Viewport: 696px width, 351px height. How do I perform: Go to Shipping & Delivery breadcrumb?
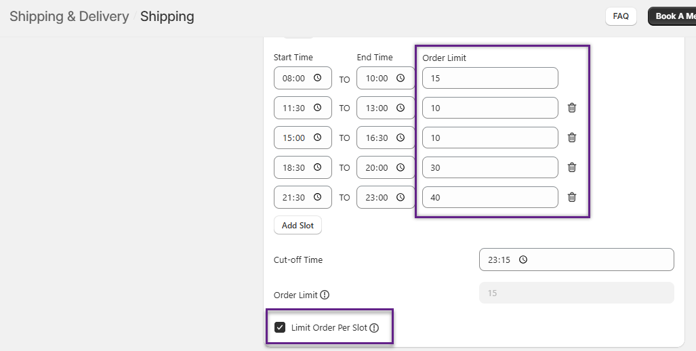tap(69, 17)
